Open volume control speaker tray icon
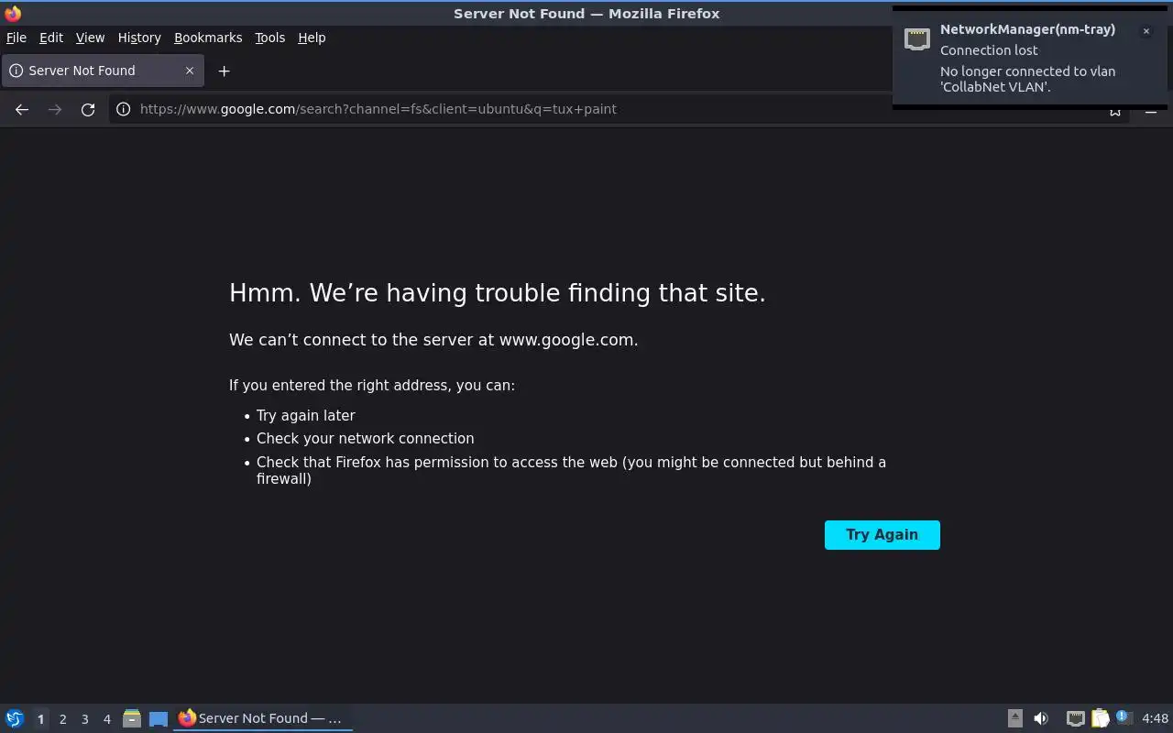This screenshot has height=733, width=1173. (x=1041, y=718)
